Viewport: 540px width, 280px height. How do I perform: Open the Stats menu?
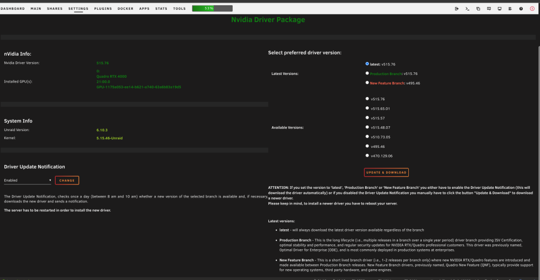pyautogui.click(x=161, y=9)
